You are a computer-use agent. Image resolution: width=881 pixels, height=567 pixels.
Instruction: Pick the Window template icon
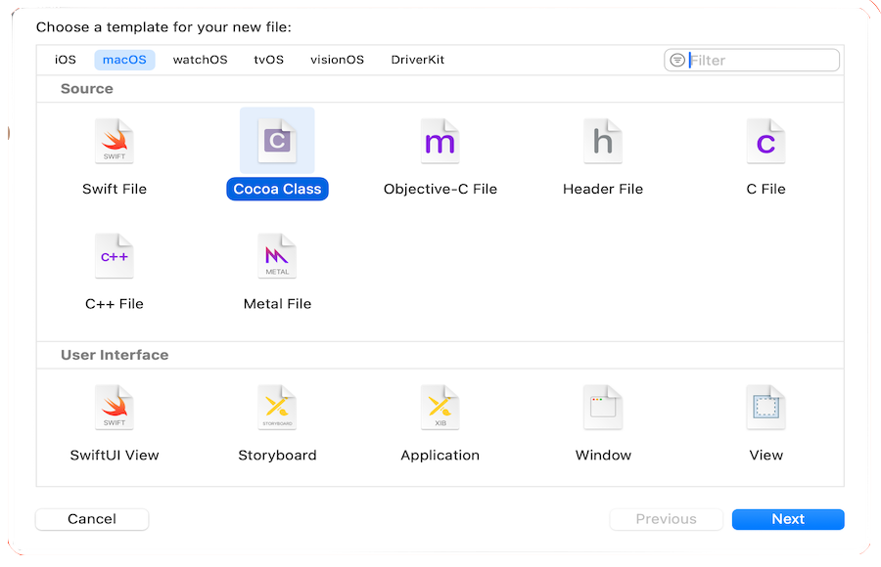coord(603,408)
